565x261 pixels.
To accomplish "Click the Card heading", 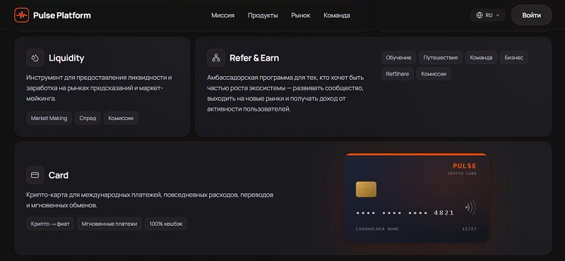I will 59,176.
